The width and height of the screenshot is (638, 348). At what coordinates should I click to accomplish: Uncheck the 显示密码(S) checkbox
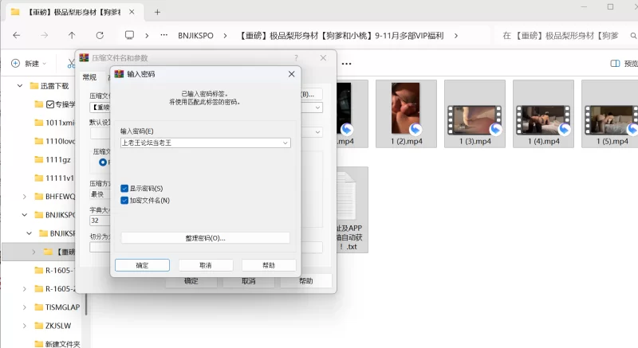point(124,189)
